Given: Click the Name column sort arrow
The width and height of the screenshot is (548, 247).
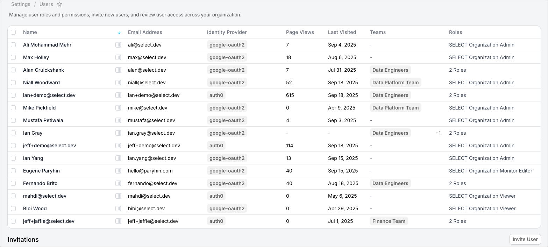Looking at the screenshot, I should tap(119, 32).
